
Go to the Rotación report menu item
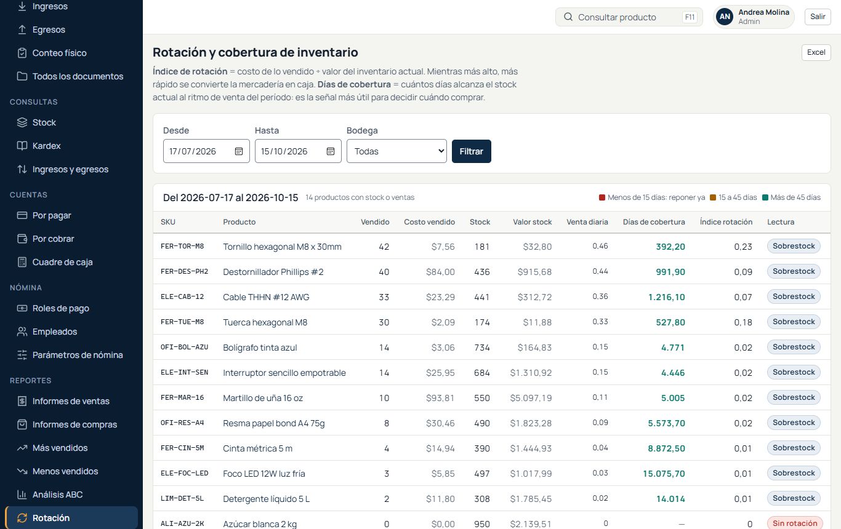coord(71,518)
